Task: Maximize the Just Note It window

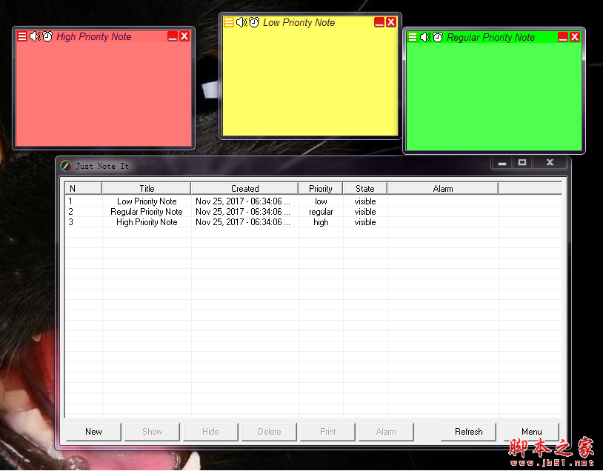Action: (x=522, y=163)
